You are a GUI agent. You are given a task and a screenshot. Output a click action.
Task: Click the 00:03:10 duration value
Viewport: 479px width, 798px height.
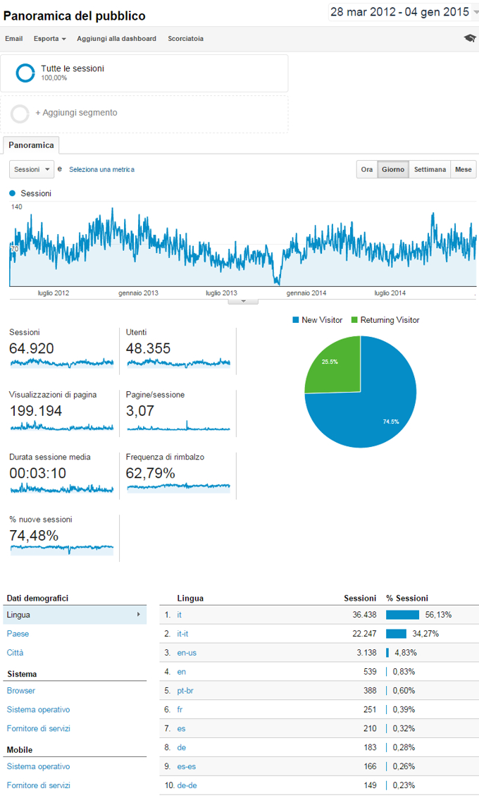pyautogui.click(x=37, y=473)
